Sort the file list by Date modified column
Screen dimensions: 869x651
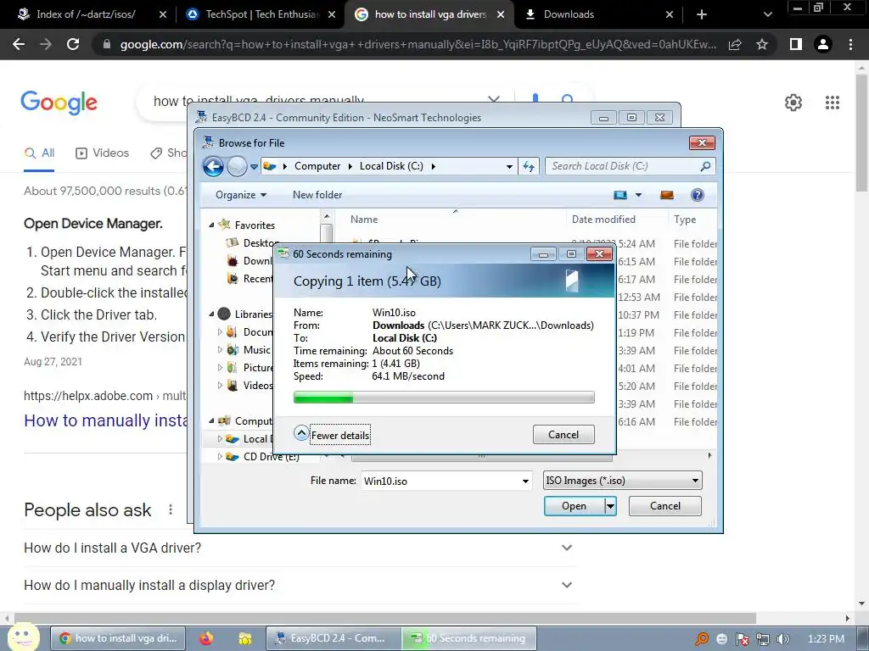[603, 220]
